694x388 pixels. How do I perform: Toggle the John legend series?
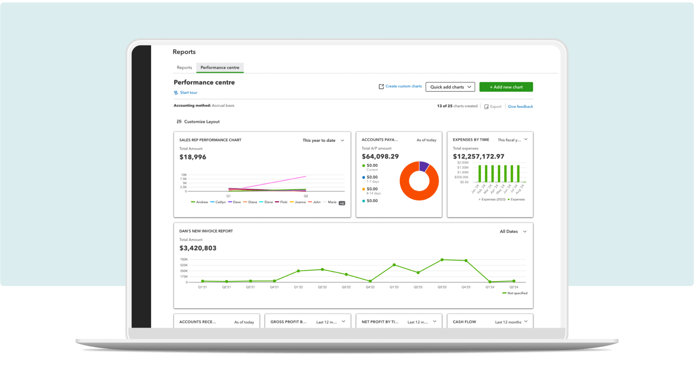(314, 202)
